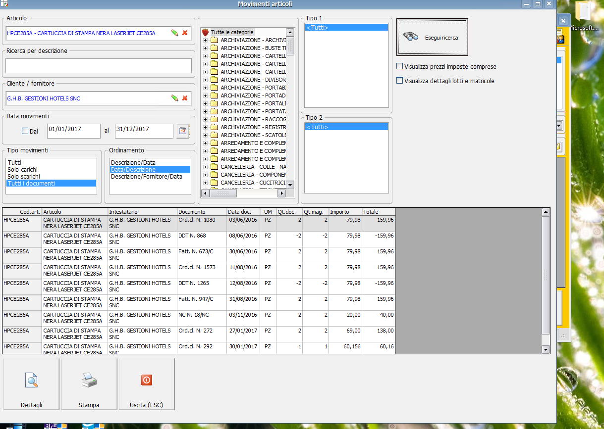Screen dimensions: 604x429
Task: Select row with Ord.cl. N. 272
Action: tap(199, 334)
